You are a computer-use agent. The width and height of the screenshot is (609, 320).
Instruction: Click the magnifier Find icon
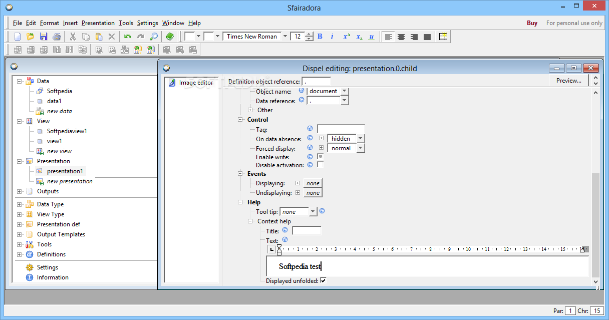pyautogui.click(x=154, y=37)
